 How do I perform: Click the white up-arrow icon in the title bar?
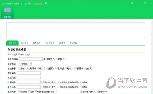pos(46,3)
